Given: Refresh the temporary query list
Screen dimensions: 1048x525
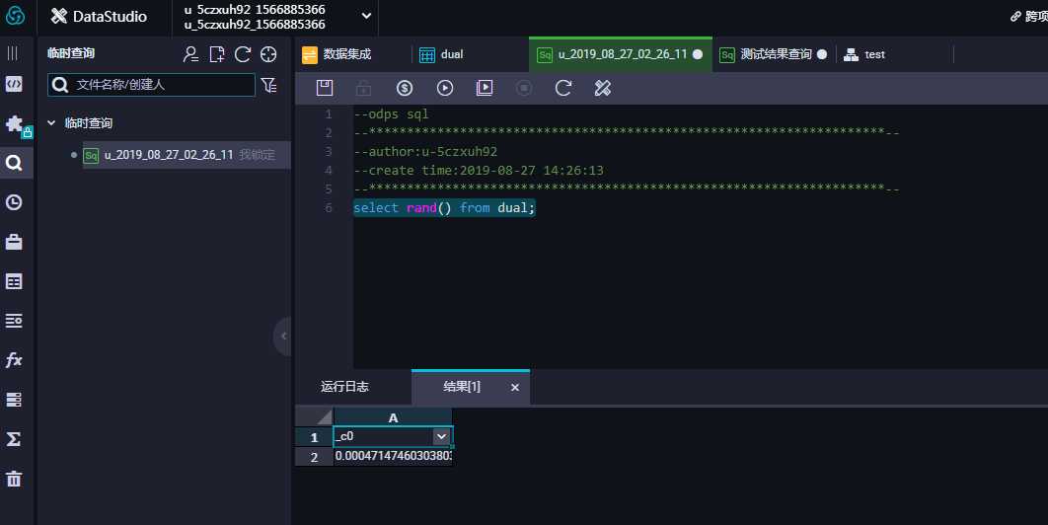Looking at the screenshot, I should [243, 54].
